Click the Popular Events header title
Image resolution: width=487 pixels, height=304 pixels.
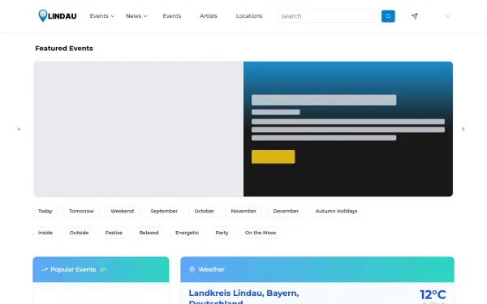click(73, 270)
